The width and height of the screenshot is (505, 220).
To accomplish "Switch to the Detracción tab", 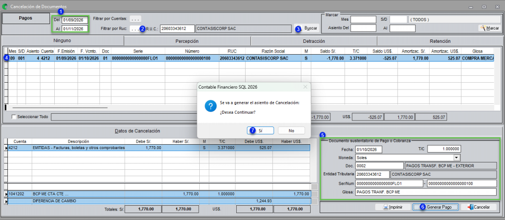I will tap(314, 41).
